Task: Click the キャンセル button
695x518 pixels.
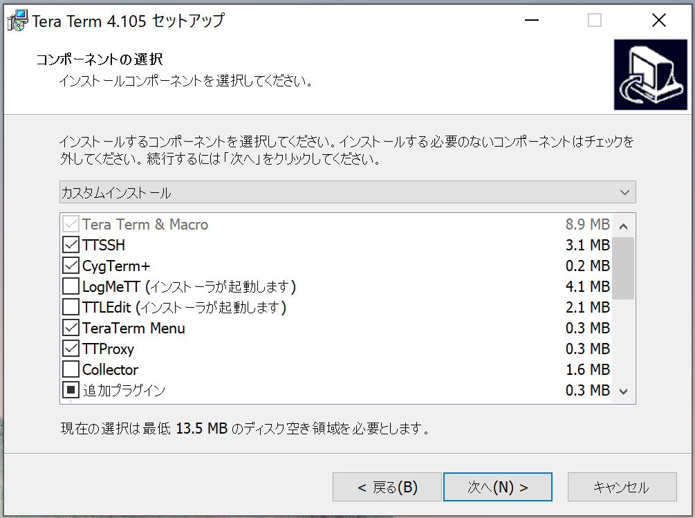Action: (621, 486)
